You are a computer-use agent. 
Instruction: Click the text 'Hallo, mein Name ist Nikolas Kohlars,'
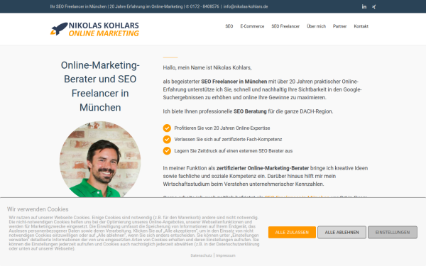click(207, 67)
